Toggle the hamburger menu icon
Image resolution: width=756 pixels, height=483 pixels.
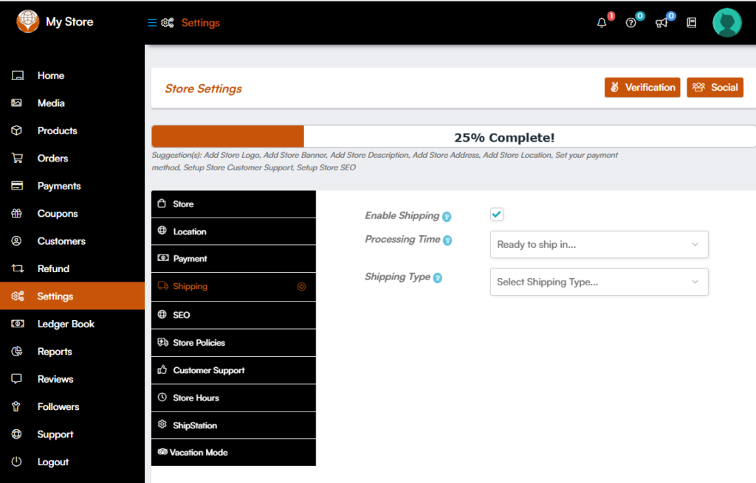pos(152,23)
